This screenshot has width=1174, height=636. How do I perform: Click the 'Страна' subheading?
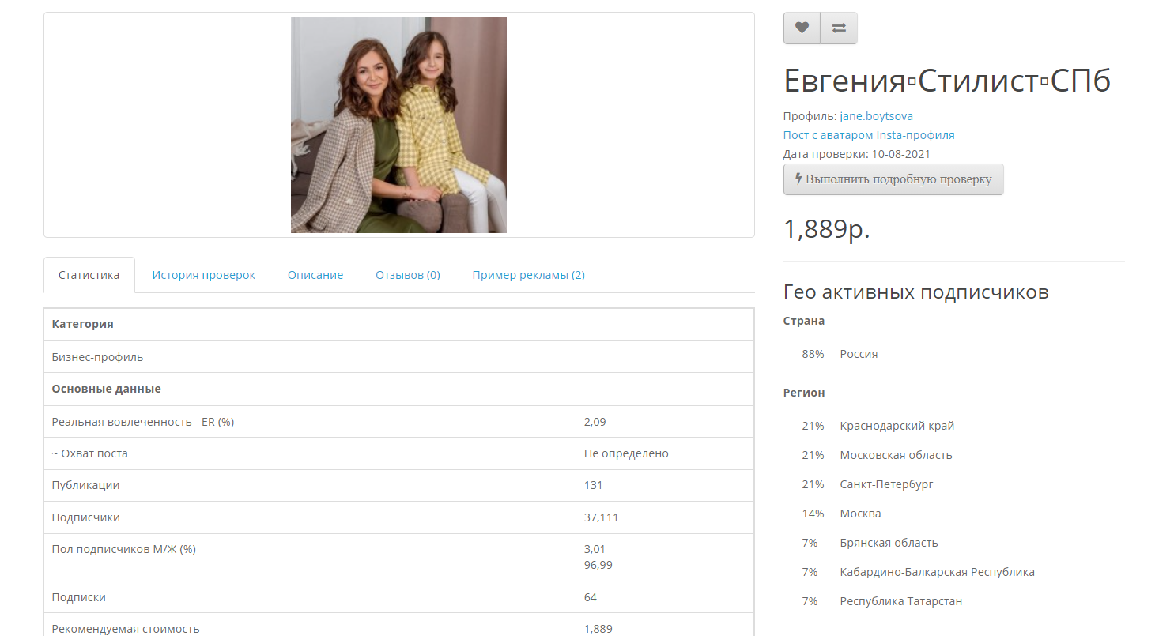point(804,321)
